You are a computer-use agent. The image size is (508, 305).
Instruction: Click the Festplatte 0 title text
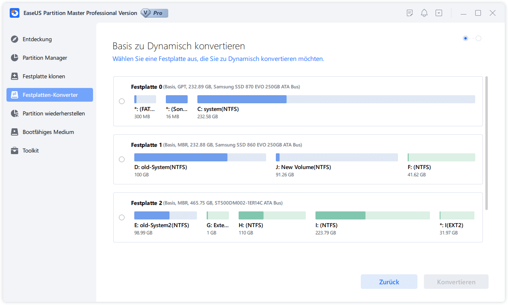(x=146, y=87)
